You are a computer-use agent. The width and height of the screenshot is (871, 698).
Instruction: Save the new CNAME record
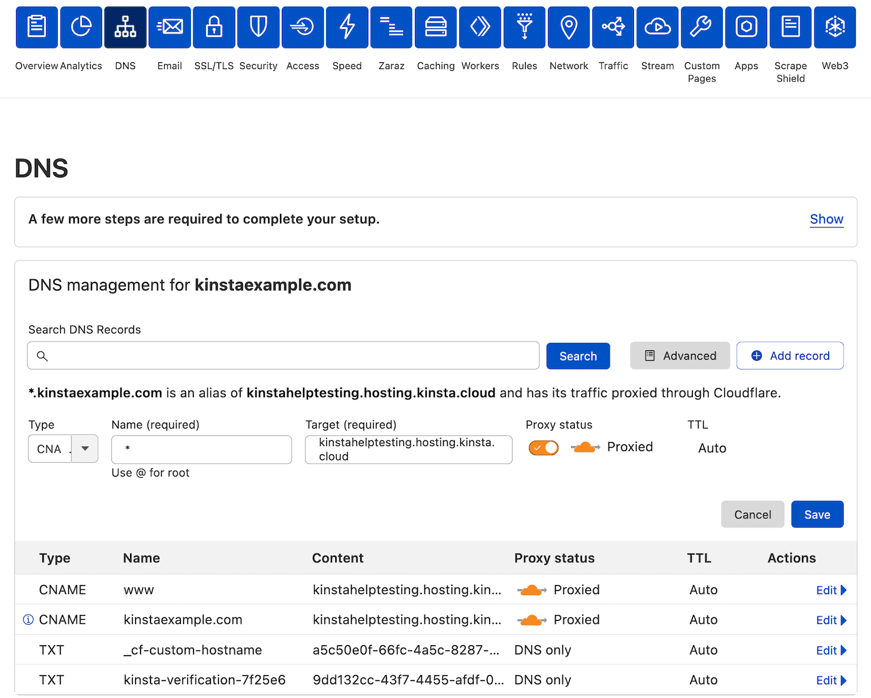click(x=817, y=514)
